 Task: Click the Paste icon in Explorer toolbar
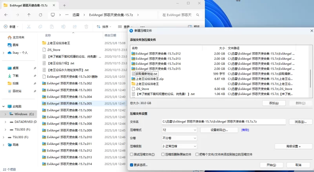tap(52, 27)
